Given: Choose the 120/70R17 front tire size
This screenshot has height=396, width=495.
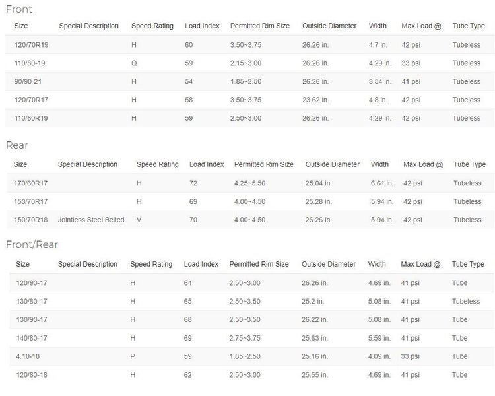Looking at the screenshot, I should [31, 100].
